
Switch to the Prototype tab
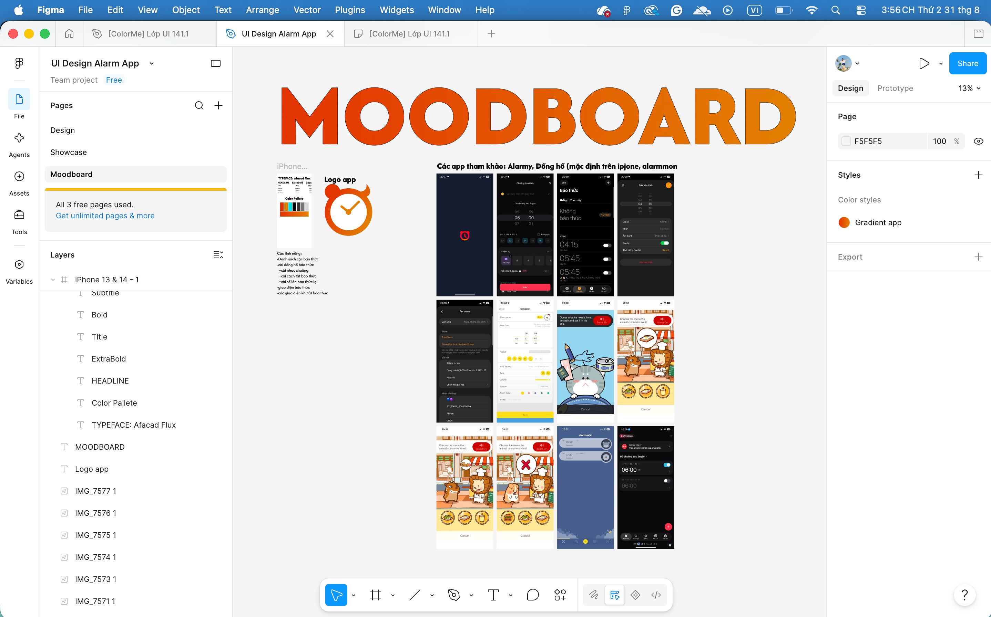(x=895, y=88)
